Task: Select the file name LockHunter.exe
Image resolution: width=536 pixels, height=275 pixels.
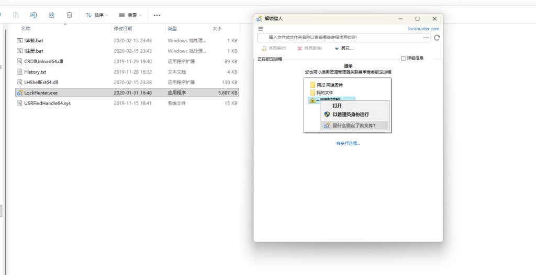Action: pos(41,93)
